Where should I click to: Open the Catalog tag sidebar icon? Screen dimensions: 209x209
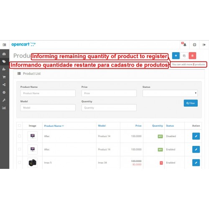point(4,61)
